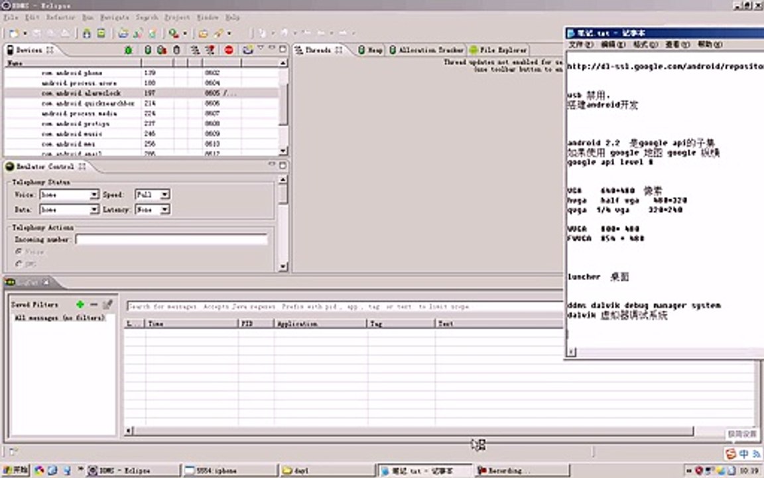The width and height of the screenshot is (764, 478).
Task: Open the Window menu
Action: tap(208, 17)
